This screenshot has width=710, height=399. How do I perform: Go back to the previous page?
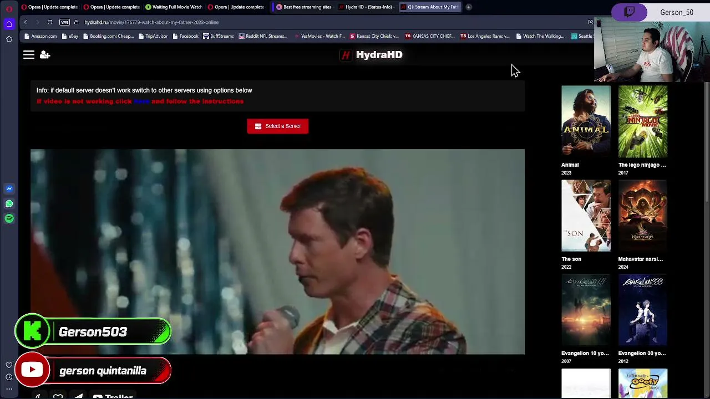[26, 22]
